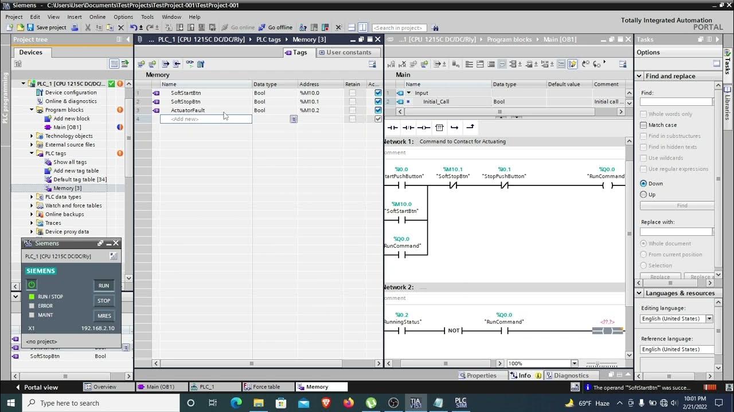Image resolution: width=734 pixels, height=412 pixels.
Task: Click the Import tags icon in tag table toolbar
Action: click(x=177, y=64)
